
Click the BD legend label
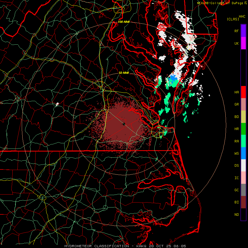[236, 117]
